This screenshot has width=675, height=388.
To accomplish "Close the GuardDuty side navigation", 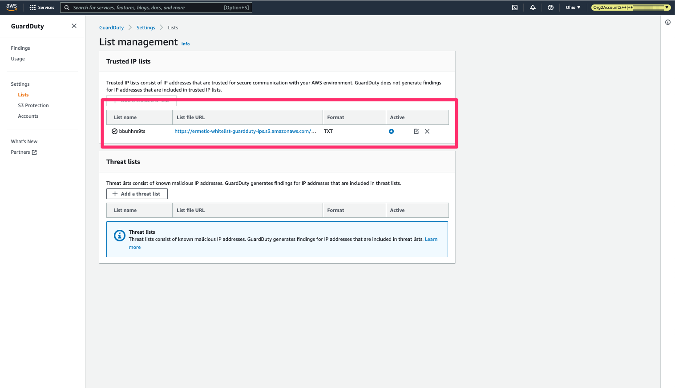I will click(74, 26).
